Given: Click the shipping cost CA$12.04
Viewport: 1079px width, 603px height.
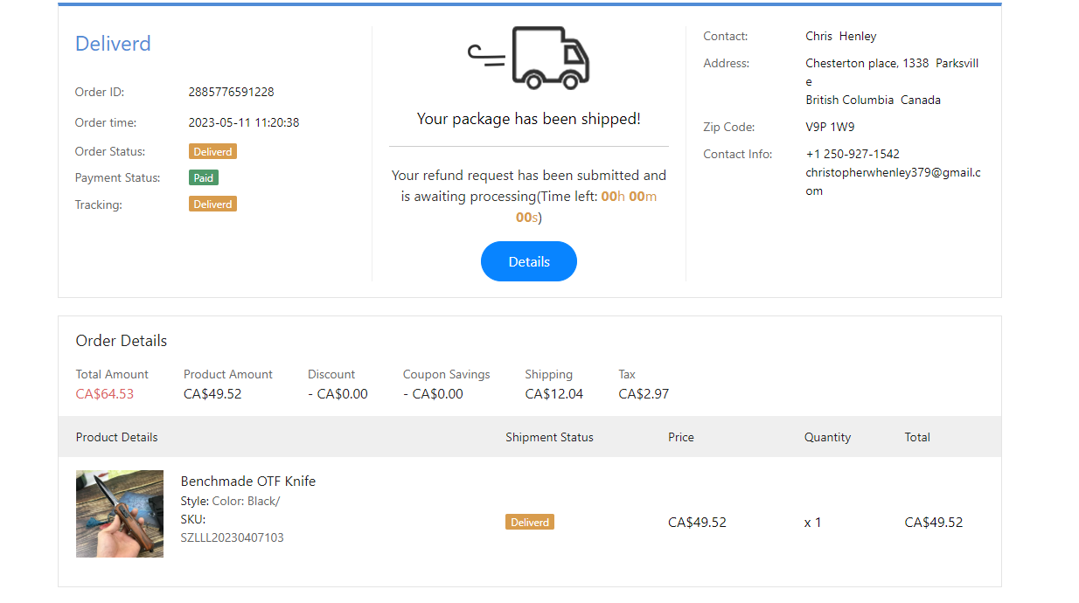Looking at the screenshot, I should (x=553, y=394).
